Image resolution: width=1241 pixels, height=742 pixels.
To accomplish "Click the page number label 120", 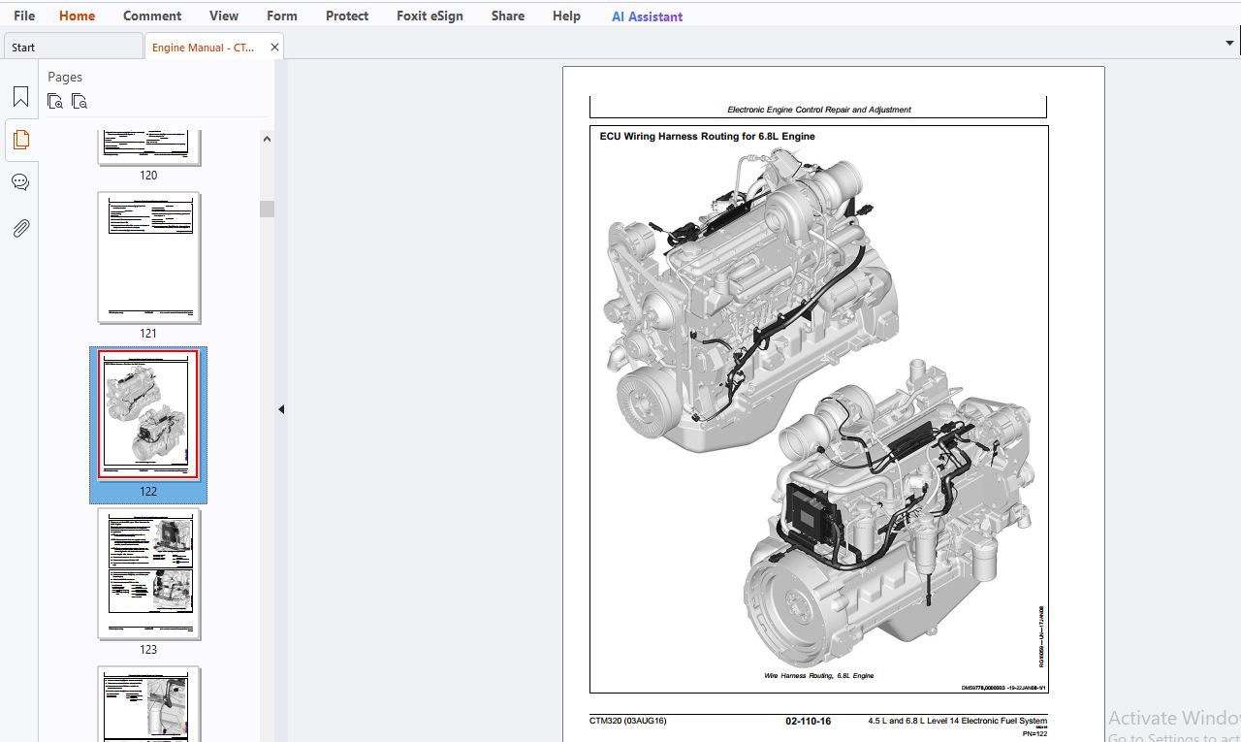I will (148, 176).
